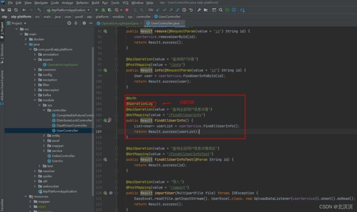Click the Git rollback icon
Screen dimensions: 357x212
tap(191, 10)
